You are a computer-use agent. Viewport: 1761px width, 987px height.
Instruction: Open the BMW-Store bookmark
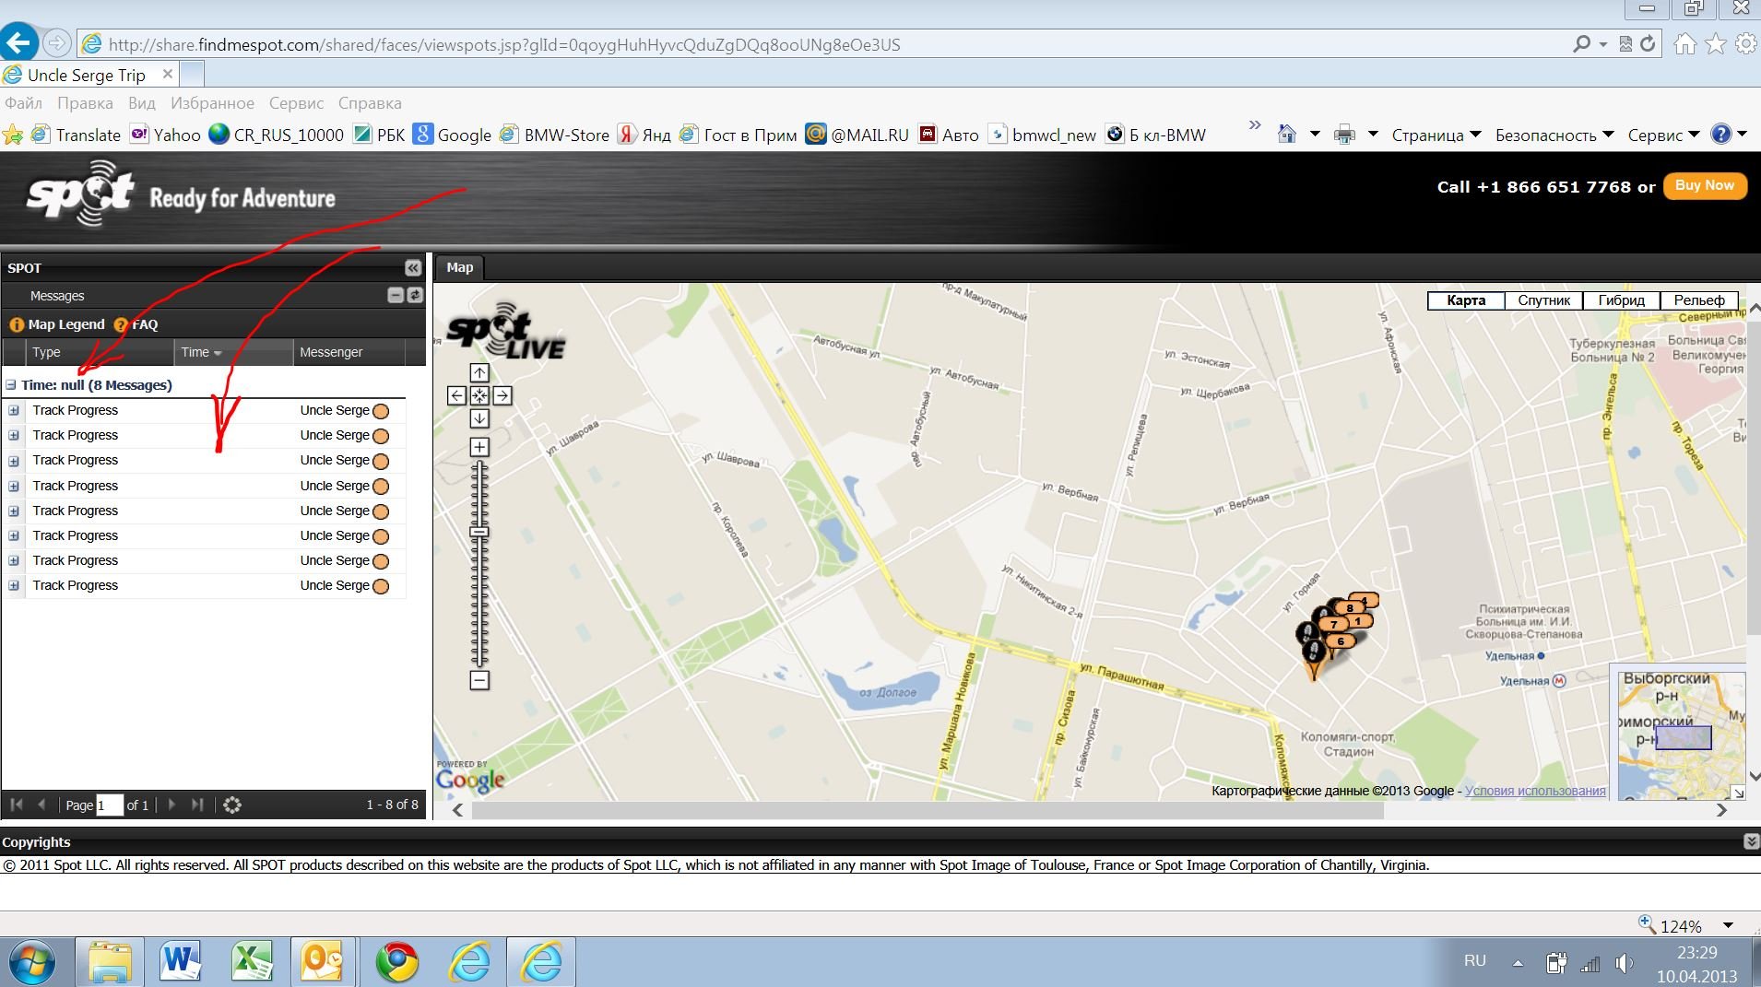point(555,135)
